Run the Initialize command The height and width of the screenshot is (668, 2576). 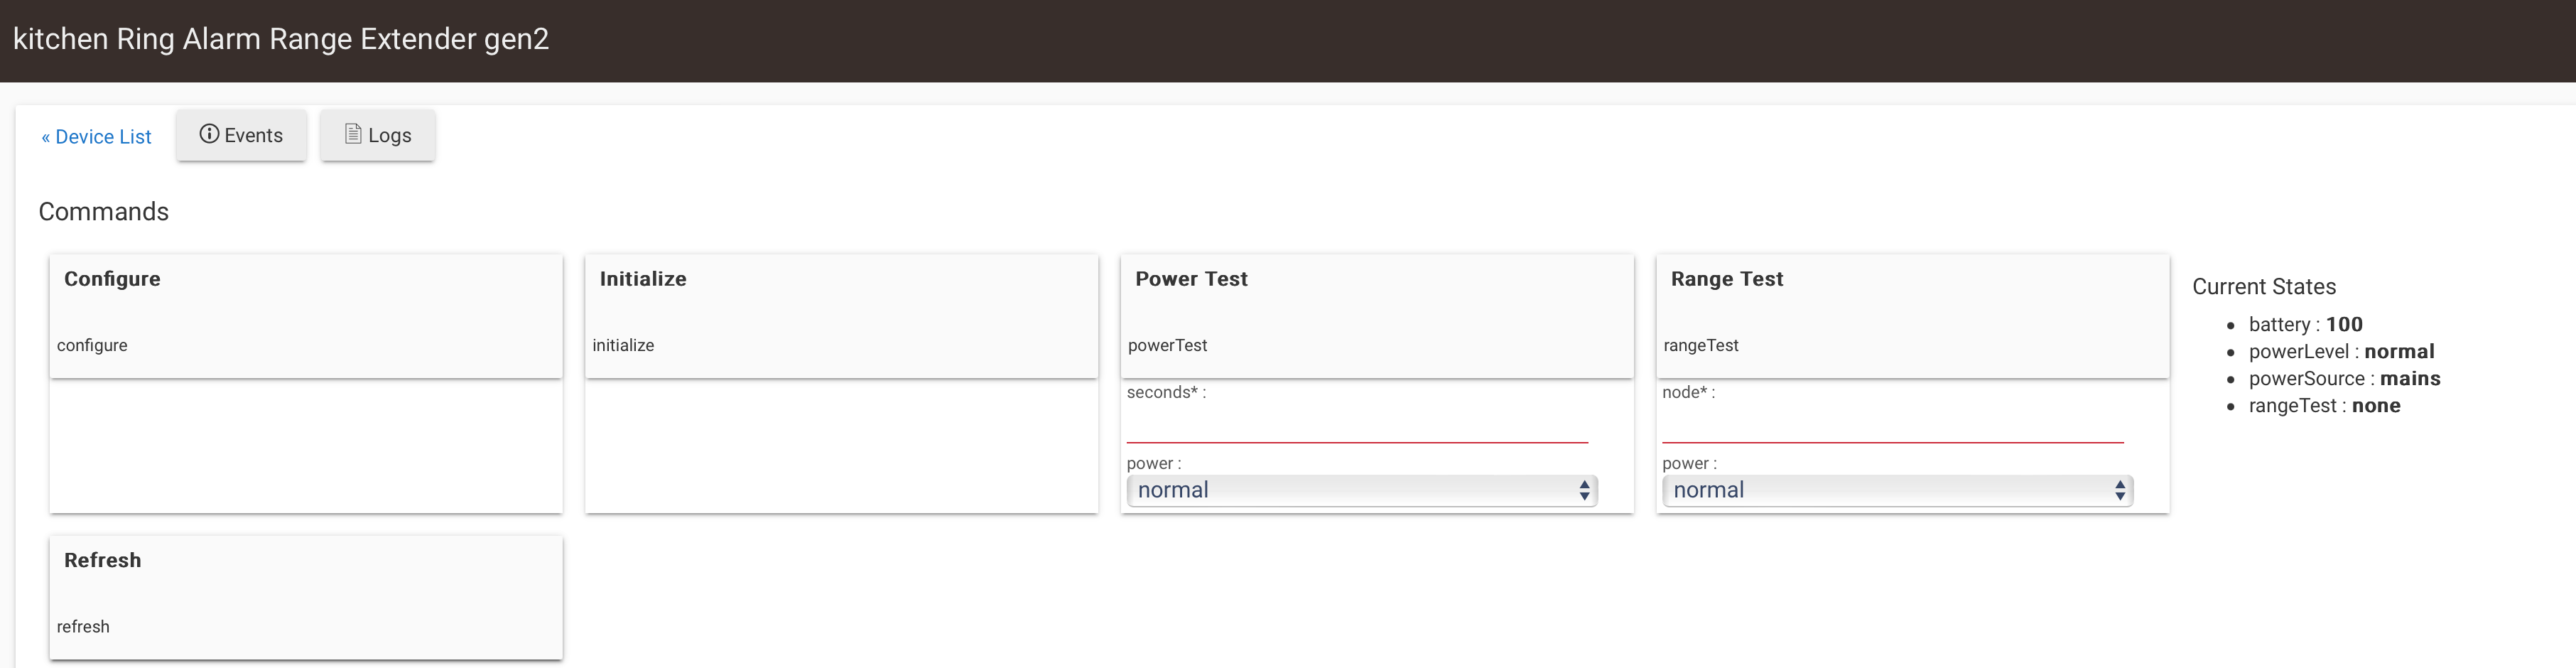pos(841,316)
